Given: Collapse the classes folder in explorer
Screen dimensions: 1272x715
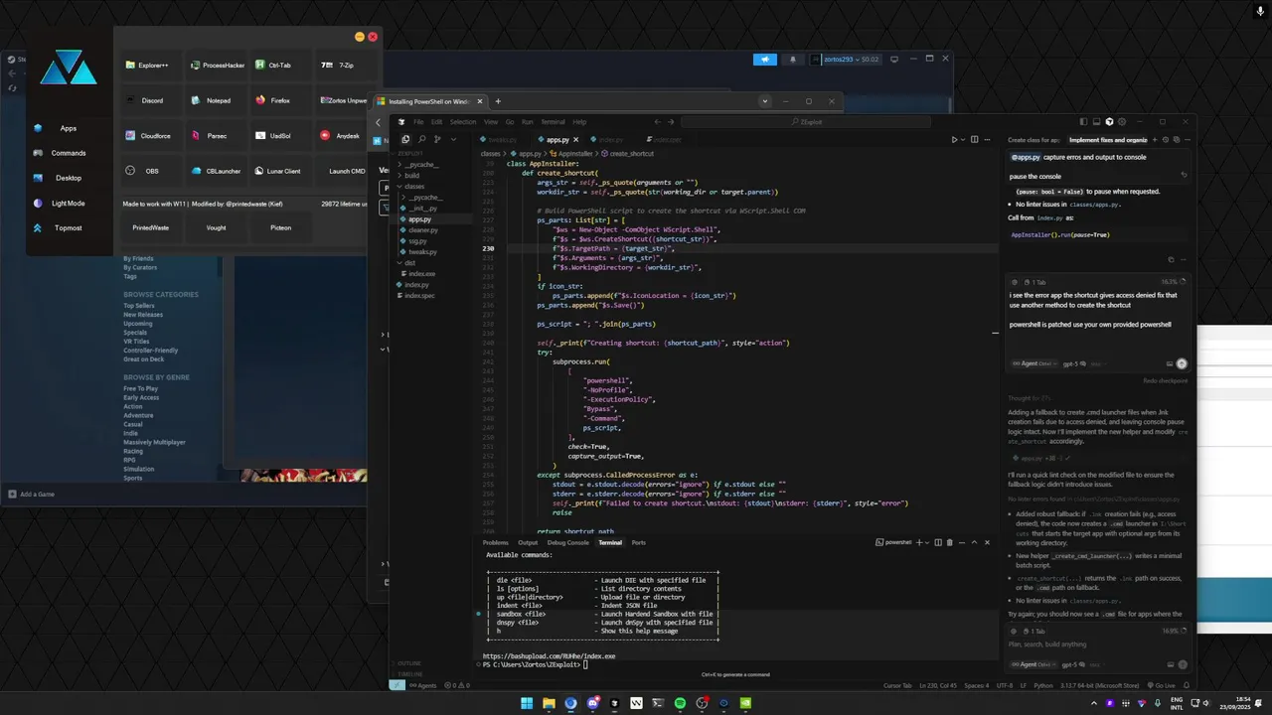Looking at the screenshot, I should 414,187.
